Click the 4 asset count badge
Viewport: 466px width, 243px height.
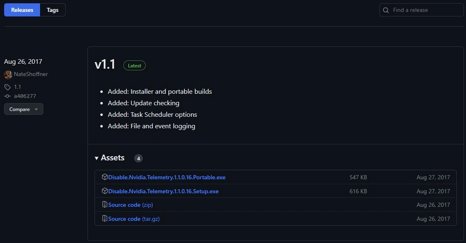click(138, 158)
